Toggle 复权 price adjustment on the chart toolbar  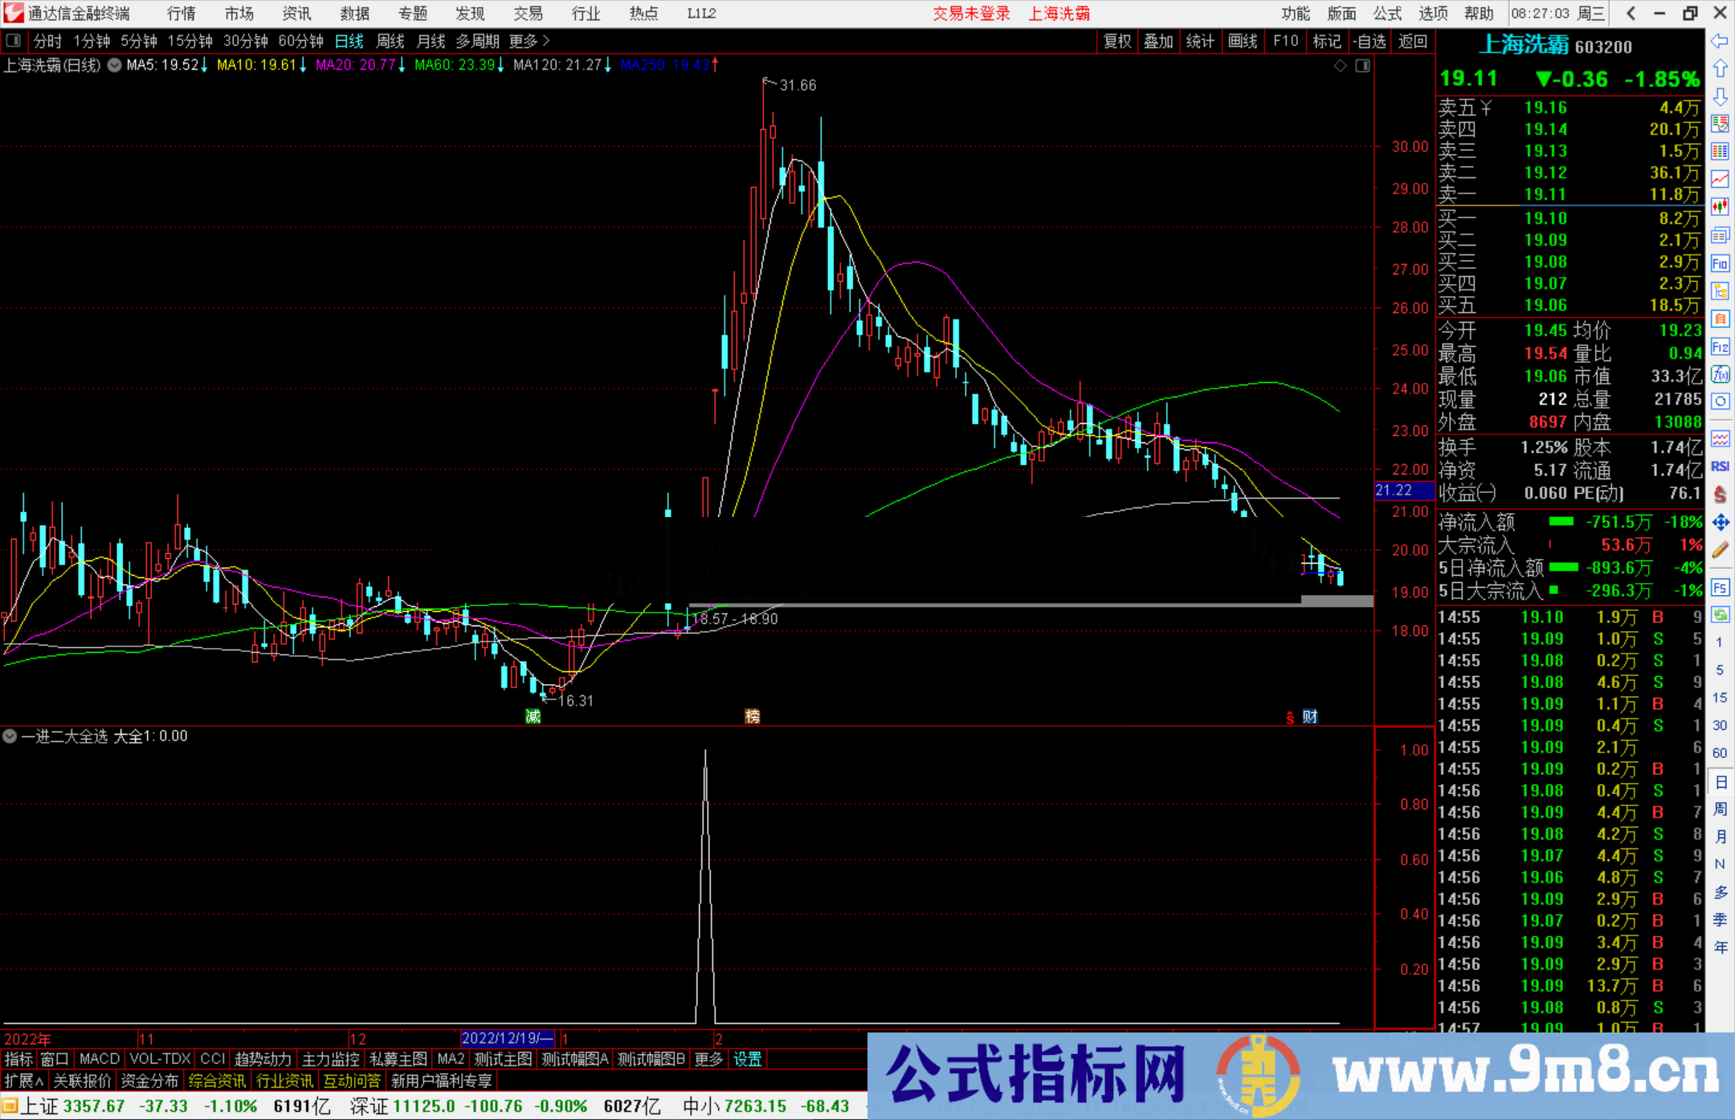[x=1117, y=41]
